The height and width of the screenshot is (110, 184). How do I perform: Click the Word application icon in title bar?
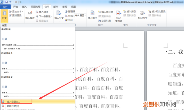2,2
